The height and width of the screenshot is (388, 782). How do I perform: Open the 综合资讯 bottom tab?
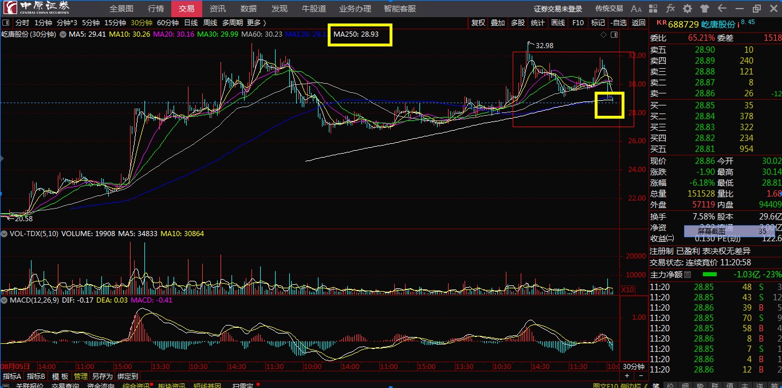tap(136, 386)
